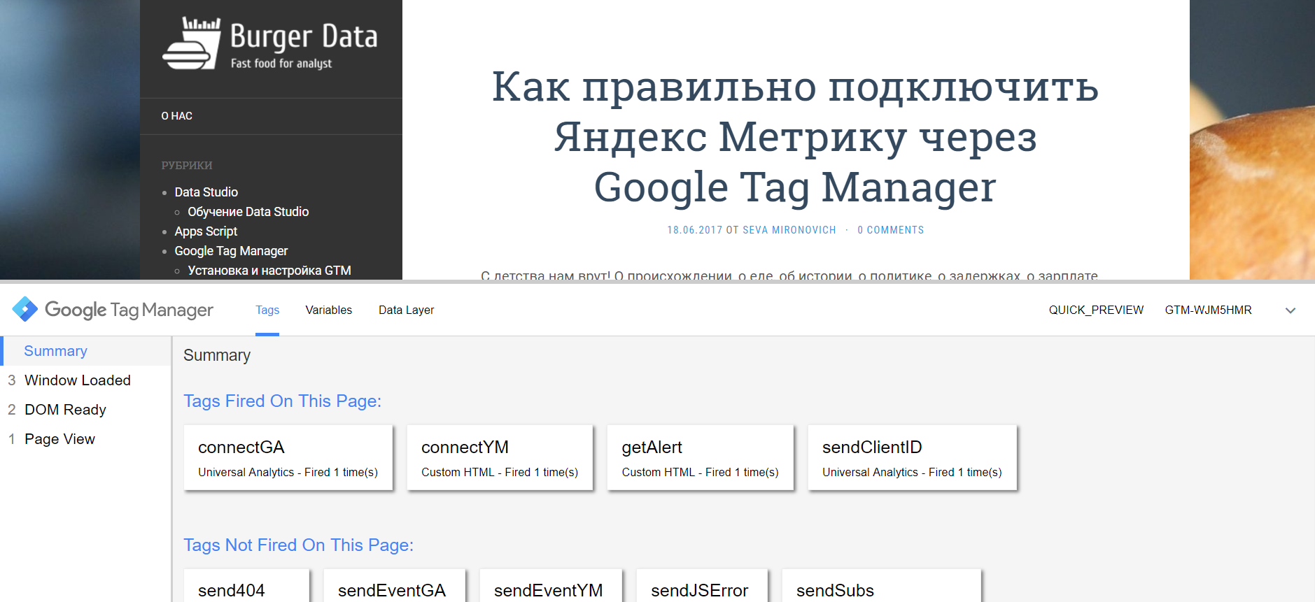Image resolution: width=1315 pixels, height=602 pixels.
Task: Click the РУБРИКИ sidebar heading
Action: (x=187, y=166)
